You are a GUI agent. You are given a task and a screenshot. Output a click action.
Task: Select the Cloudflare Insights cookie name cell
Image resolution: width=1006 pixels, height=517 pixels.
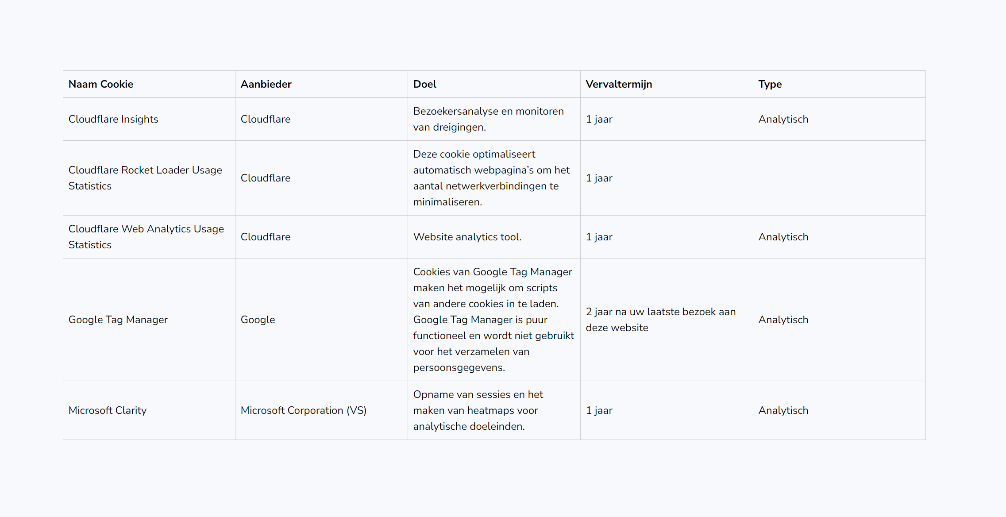(x=149, y=119)
